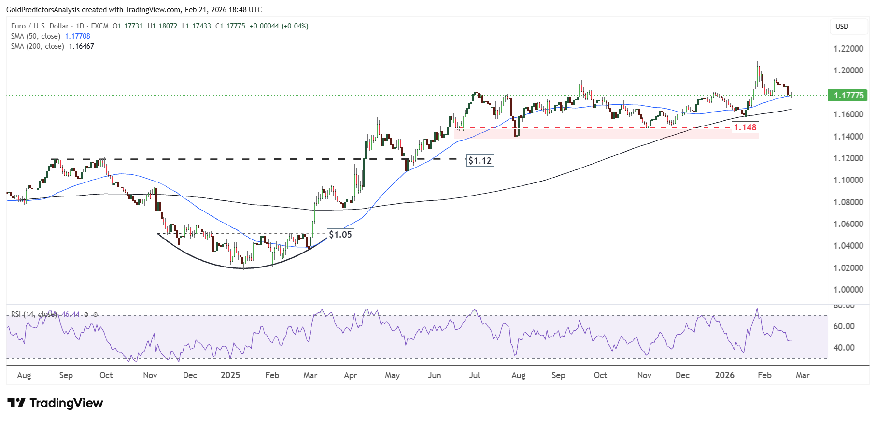Click the green current price tag 1.17775

coord(848,96)
